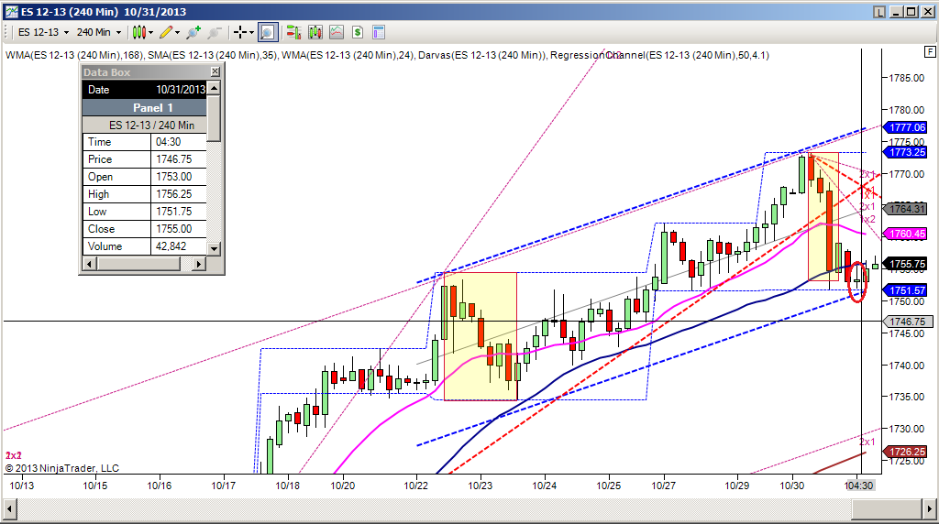Click the blue 1777.06 price marker
Image resolution: width=939 pixels, height=524 pixels.
click(905, 127)
